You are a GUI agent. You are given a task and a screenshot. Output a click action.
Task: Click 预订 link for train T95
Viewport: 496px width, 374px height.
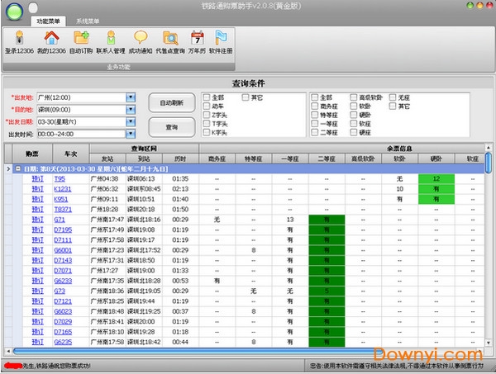click(36, 178)
